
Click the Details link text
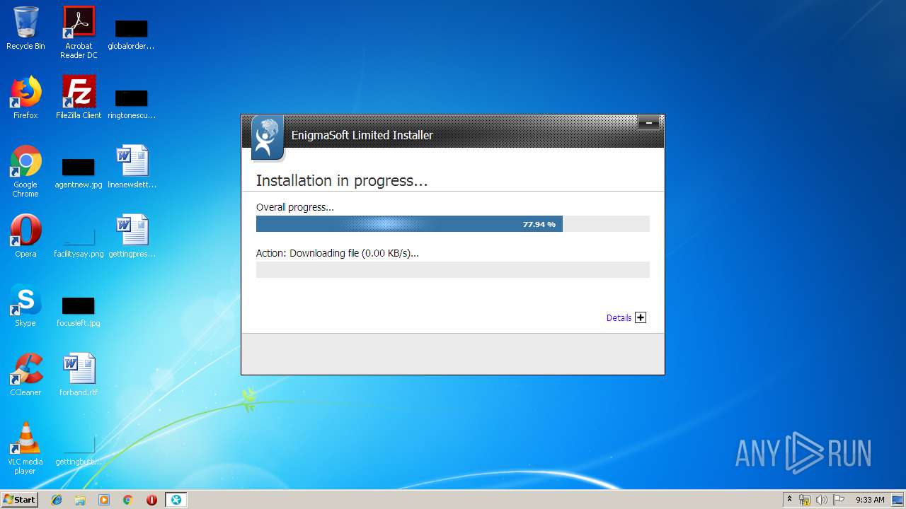point(619,318)
